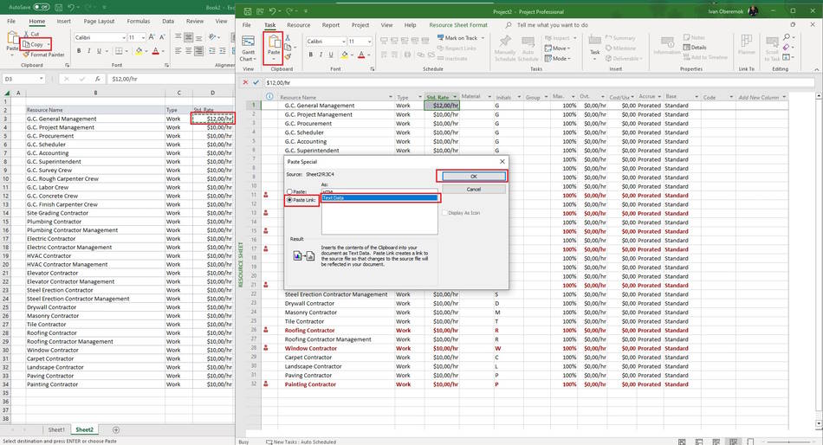Open Excel Home tab
Image resolution: width=823 pixels, height=445 pixels.
pyautogui.click(x=36, y=21)
